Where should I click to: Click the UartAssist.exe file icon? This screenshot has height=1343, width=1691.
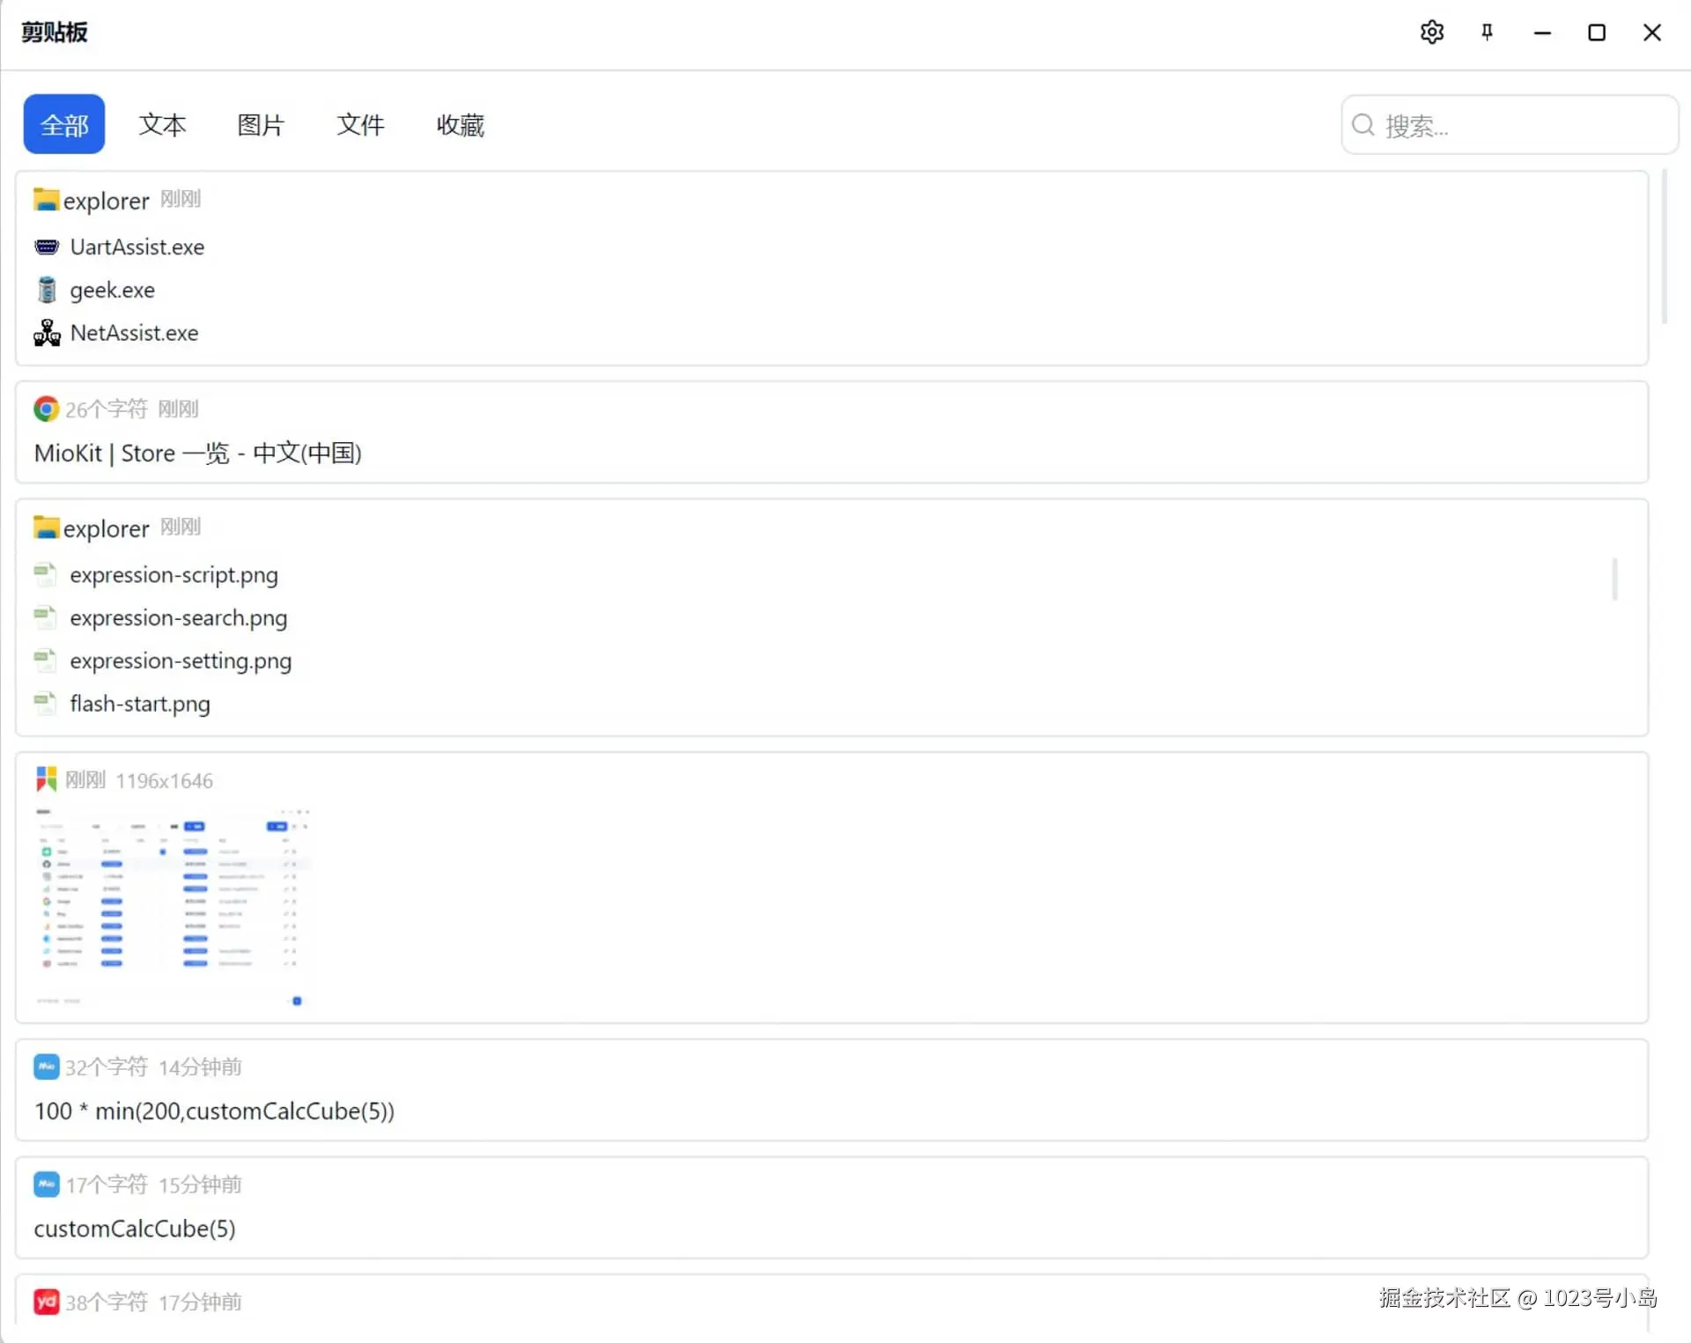tap(47, 247)
